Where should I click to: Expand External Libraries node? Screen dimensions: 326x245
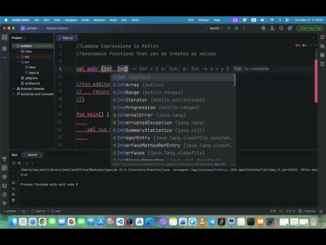point(14,88)
